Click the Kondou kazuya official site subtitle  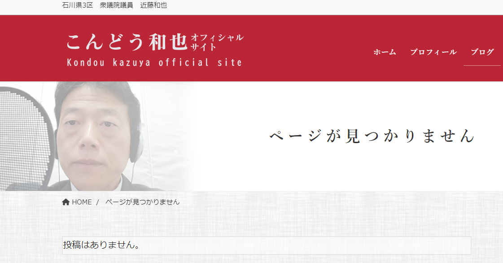point(154,62)
